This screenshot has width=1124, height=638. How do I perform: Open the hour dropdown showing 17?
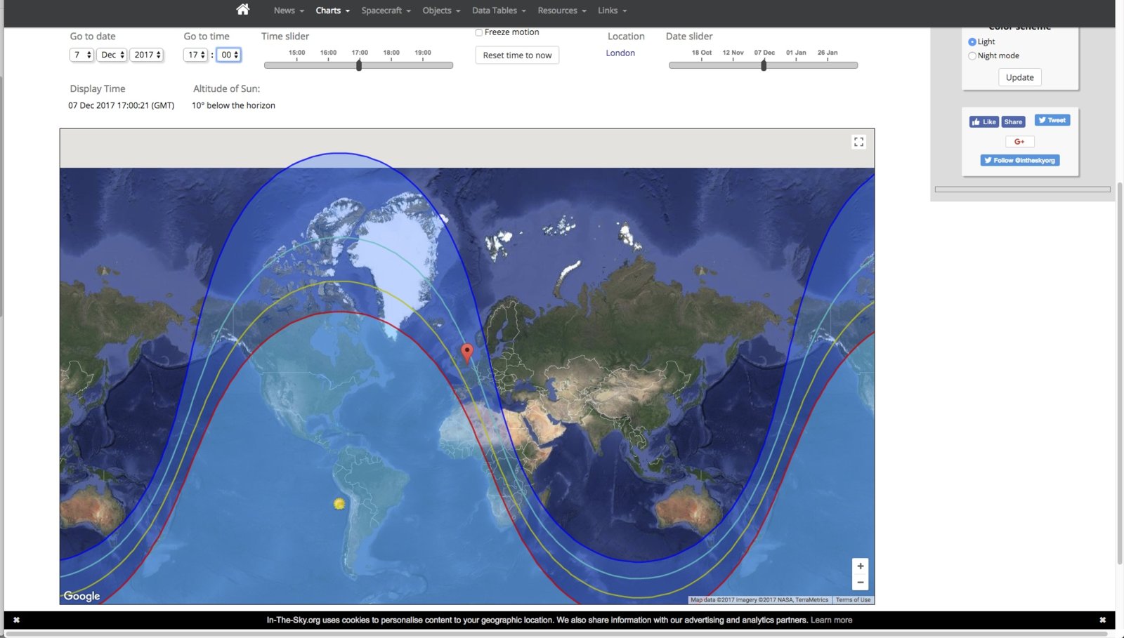196,55
